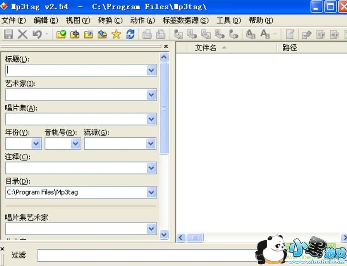
Task: Open the 工具(O) menu
Action: [x=228, y=20]
